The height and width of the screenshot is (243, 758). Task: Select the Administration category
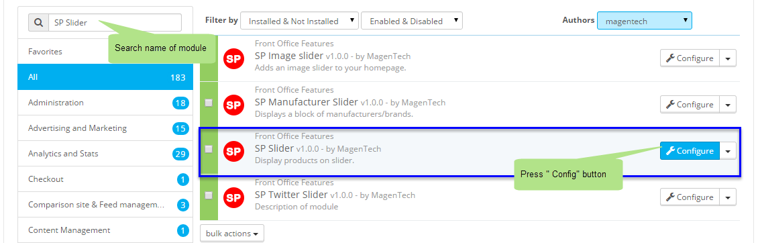point(105,103)
